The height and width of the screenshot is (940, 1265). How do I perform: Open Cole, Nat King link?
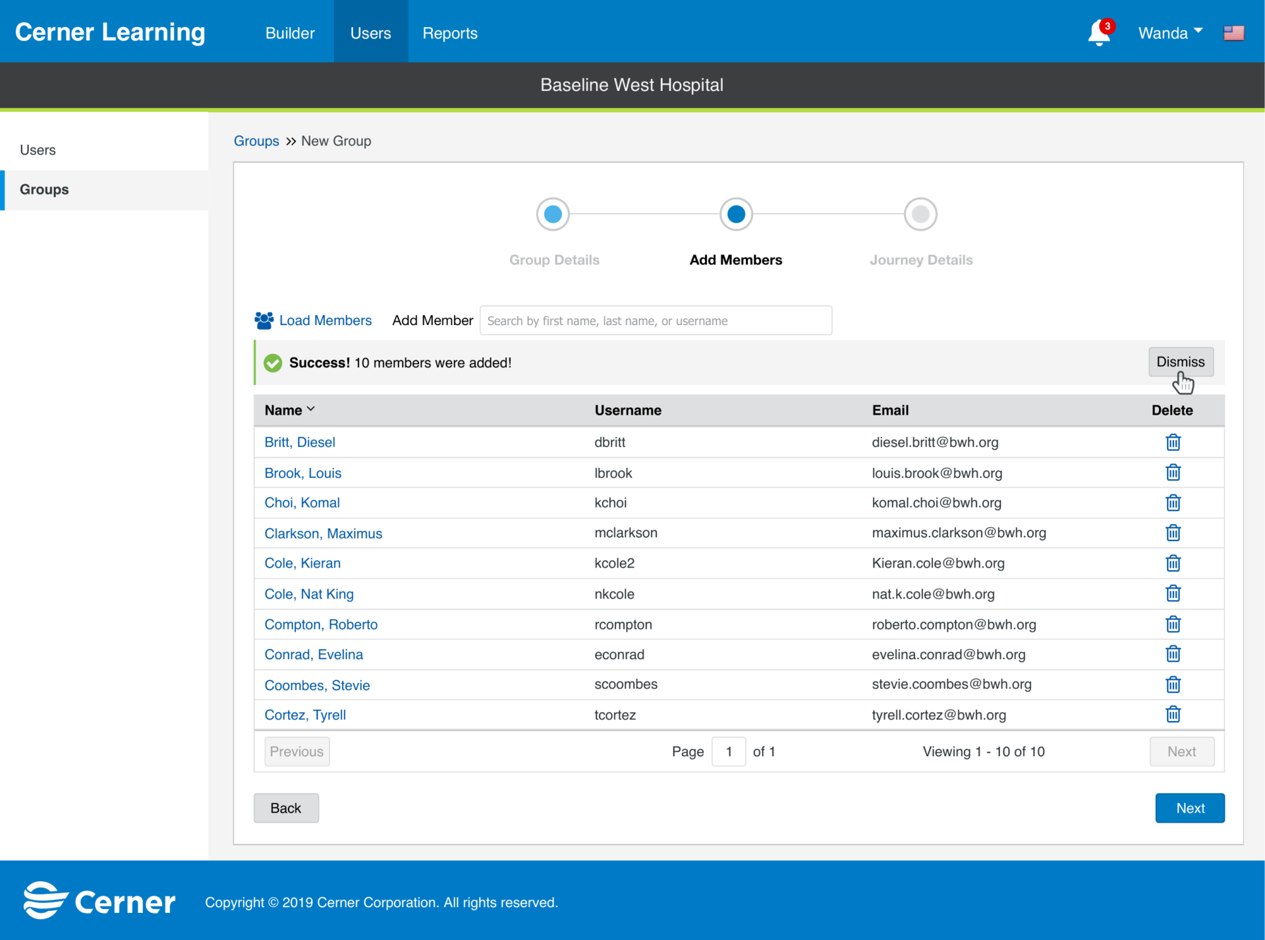[x=309, y=594]
